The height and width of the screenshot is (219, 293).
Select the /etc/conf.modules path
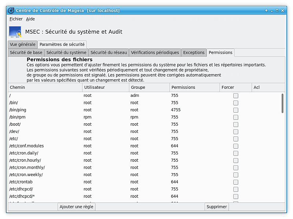tap(26, 146)
